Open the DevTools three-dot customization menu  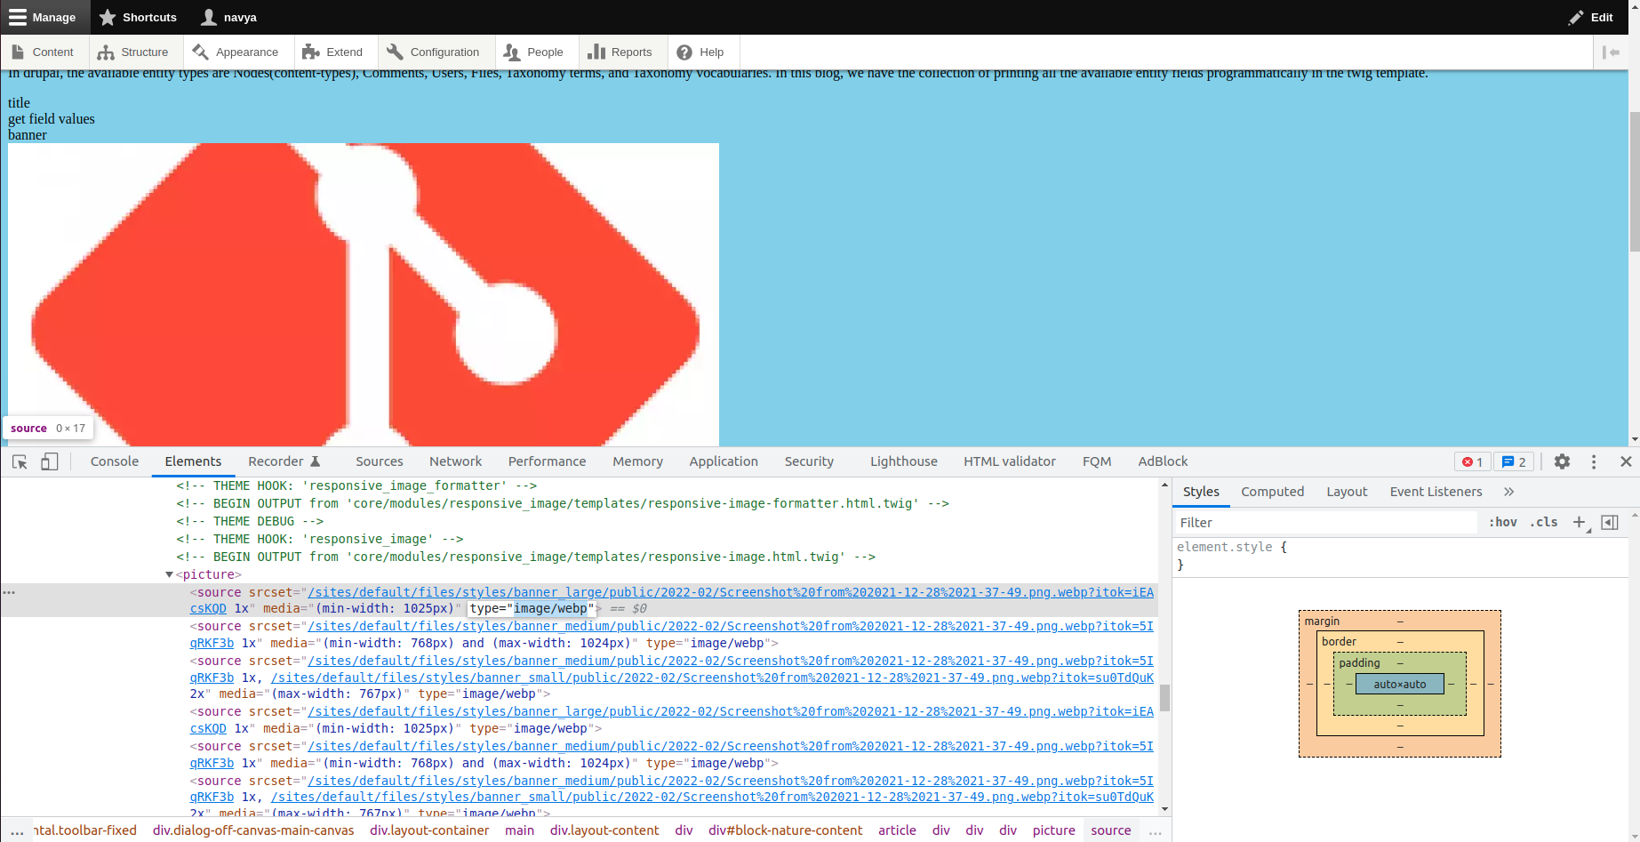1594,461
